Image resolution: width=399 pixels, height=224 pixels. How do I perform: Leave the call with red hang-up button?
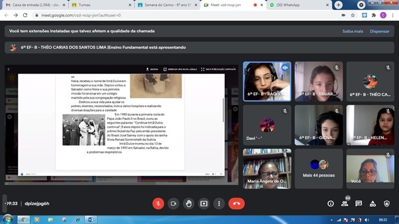pos(236,204)
